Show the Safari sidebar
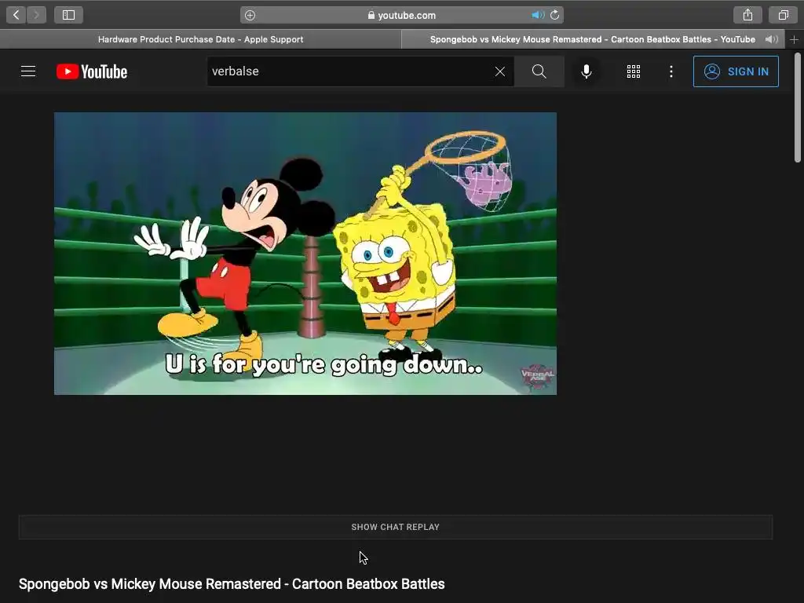 [69, 15]
